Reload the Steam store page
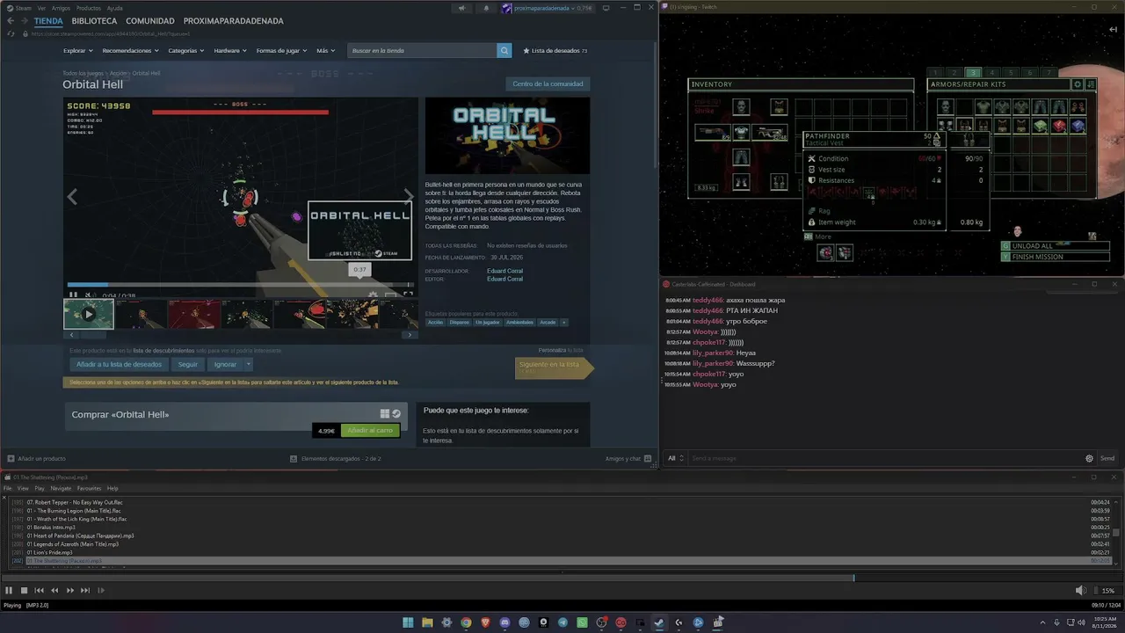The height and width of the screenshot is (633, 1125). 11,33
